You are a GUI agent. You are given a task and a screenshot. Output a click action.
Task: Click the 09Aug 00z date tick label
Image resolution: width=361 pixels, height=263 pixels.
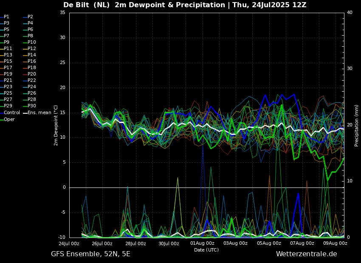(336, 243)
